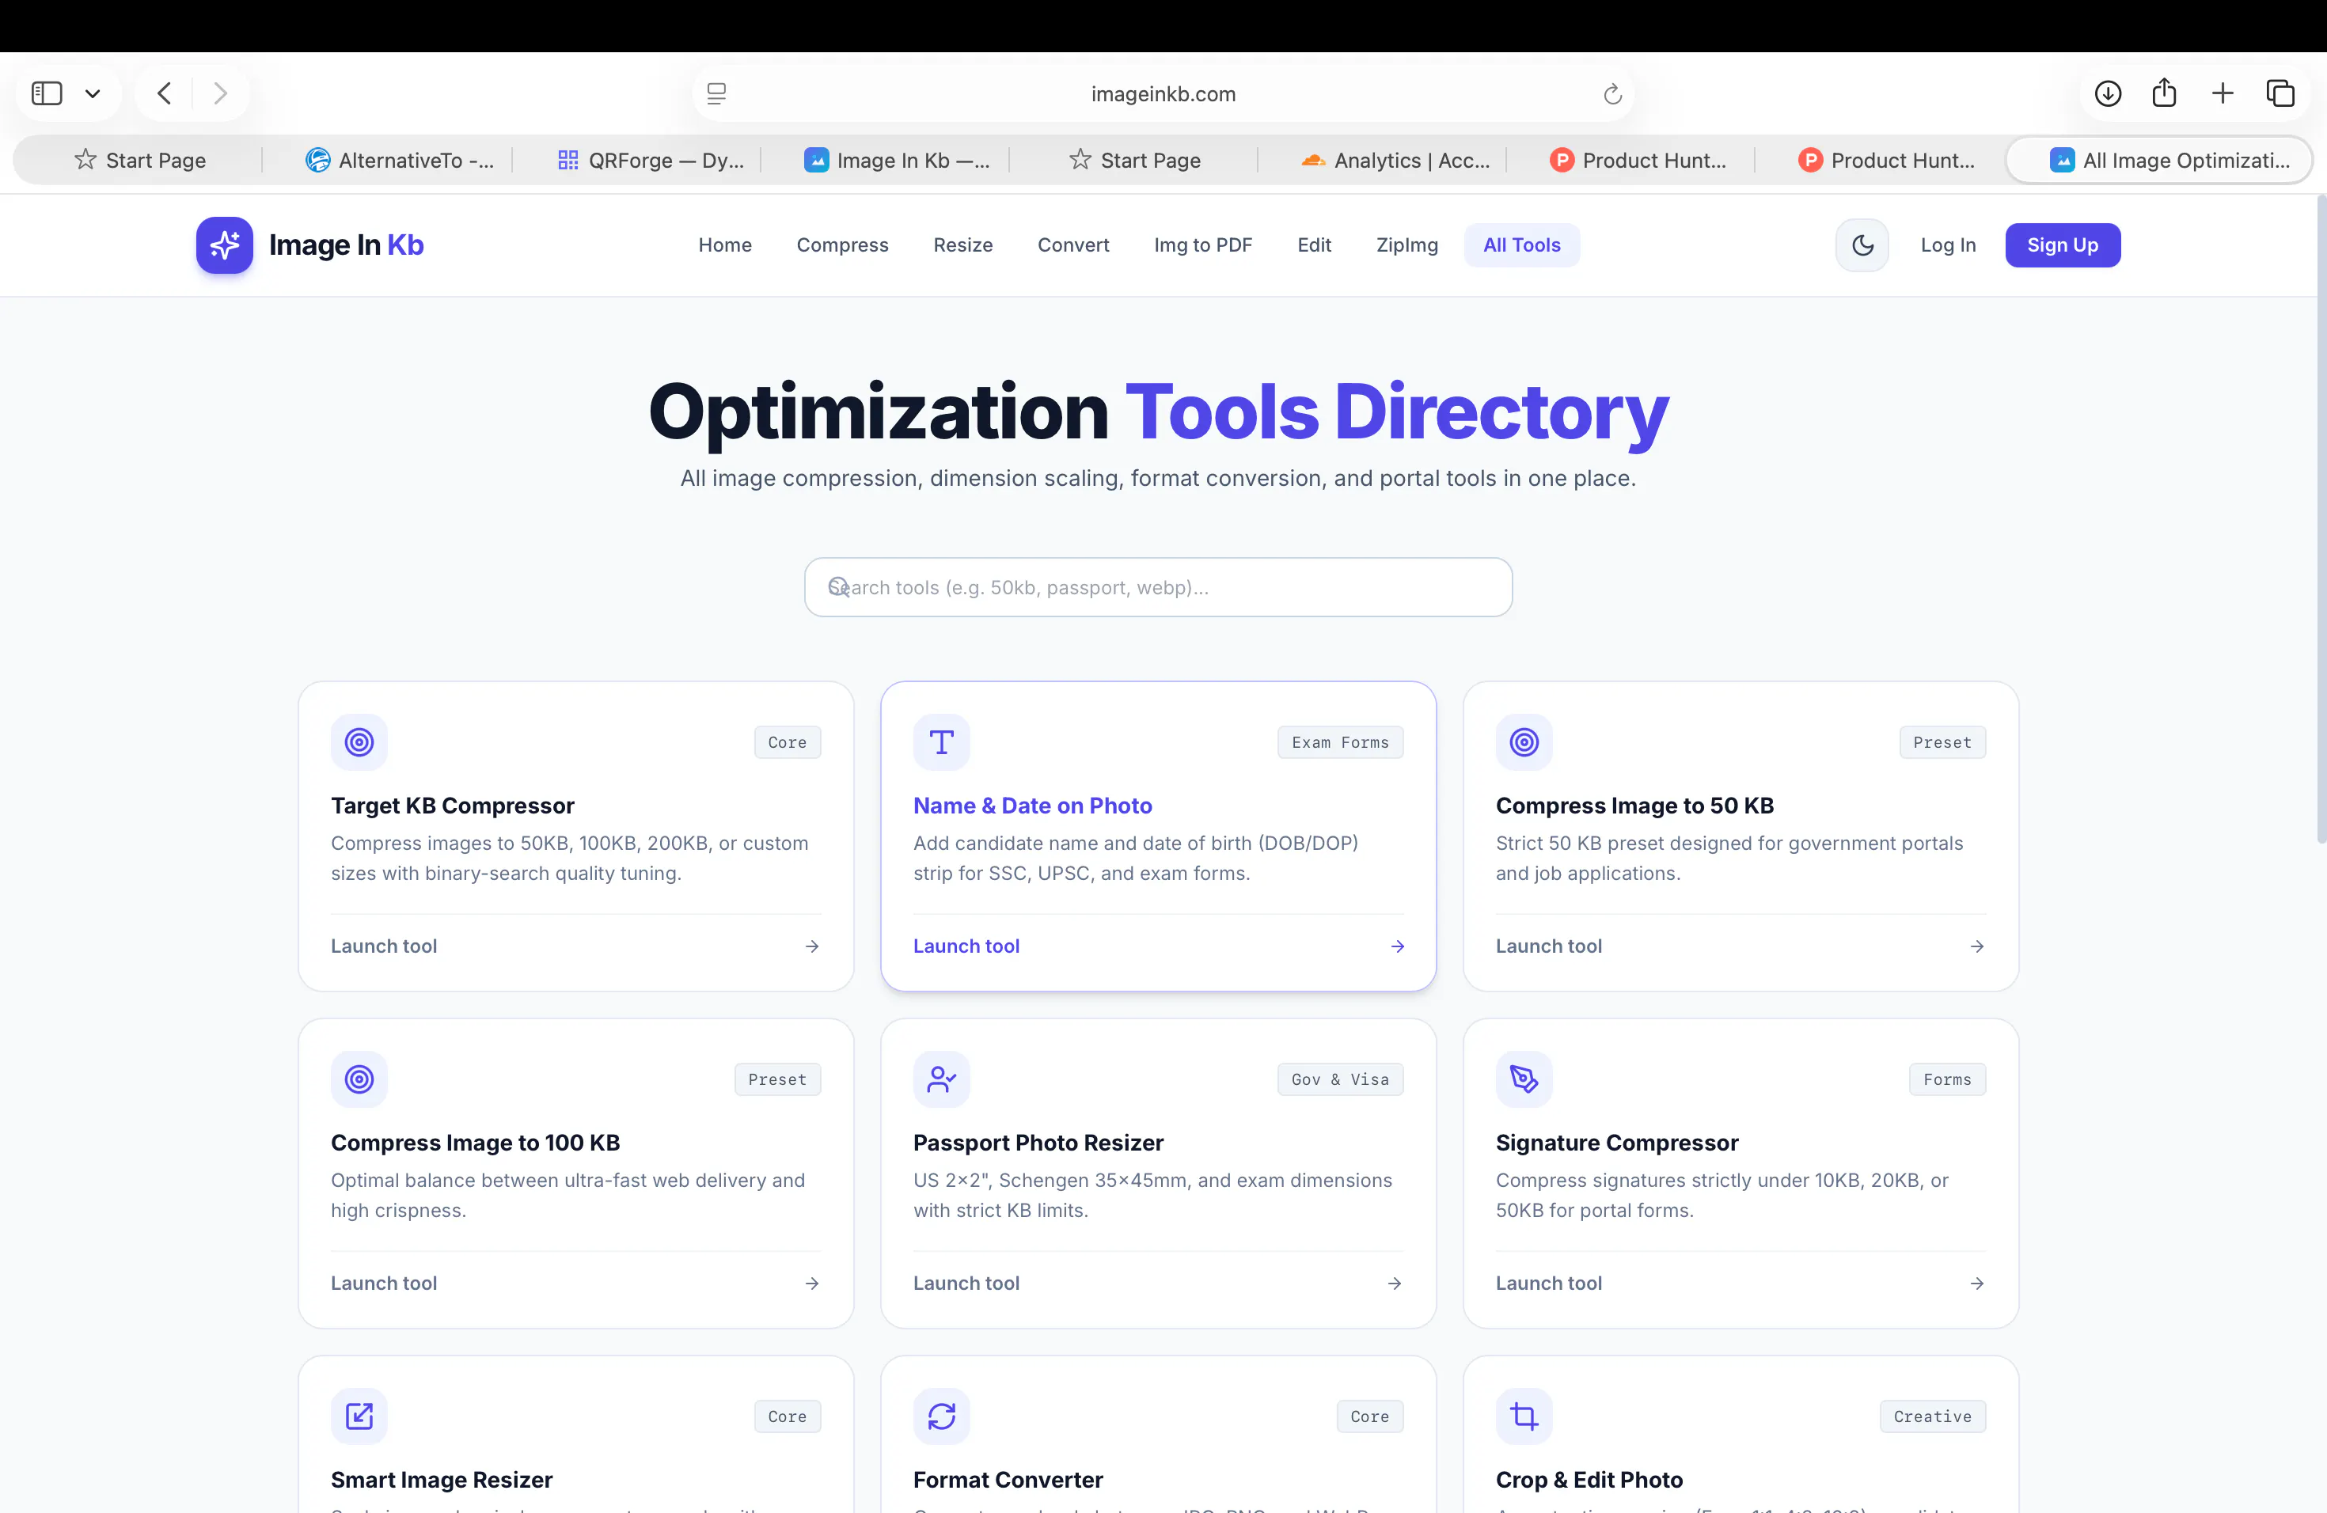Click the Smart Image Resizer card title
Image resolution: width=2327 pixels, height=1513 pixels.
441,1481
